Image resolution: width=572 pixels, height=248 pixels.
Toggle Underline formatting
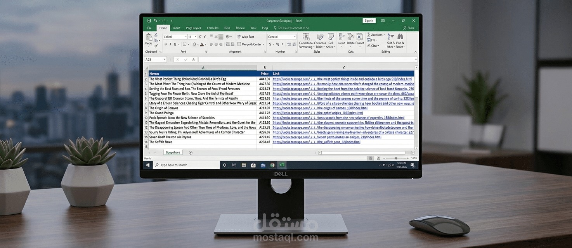pos(175,44)
